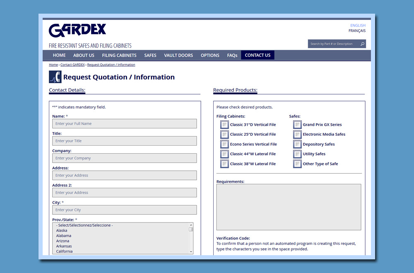This screenshot has height=273, width=414.
Task: Check Classic 25"D Vertical File
Action: (x=224, y=134)
